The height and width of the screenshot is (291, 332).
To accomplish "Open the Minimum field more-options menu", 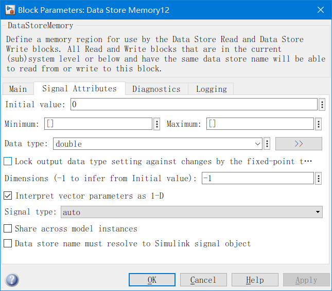I will pos(156,124).
